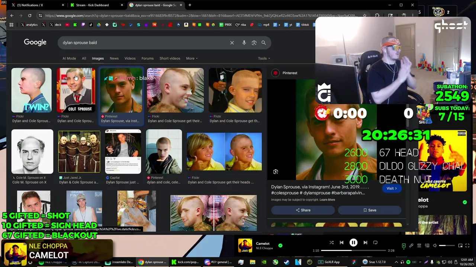
Task: Open the Tools dropdown in Google Images
Action: point(264,58)
